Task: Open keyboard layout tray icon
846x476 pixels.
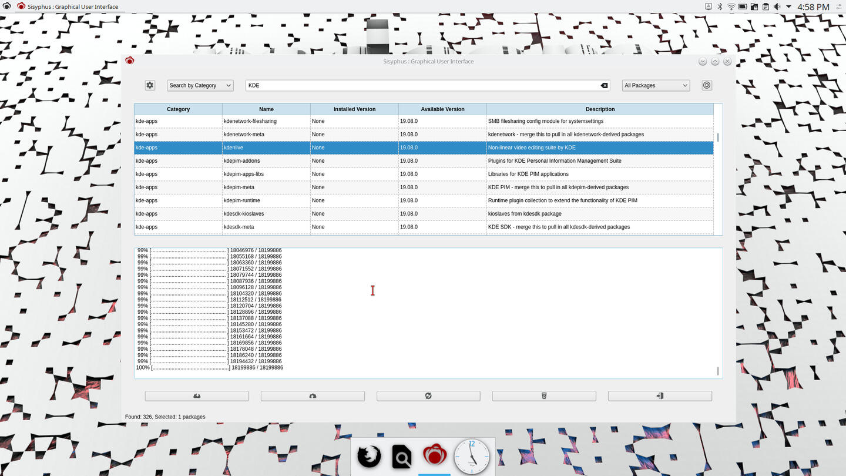Action: 708,6
